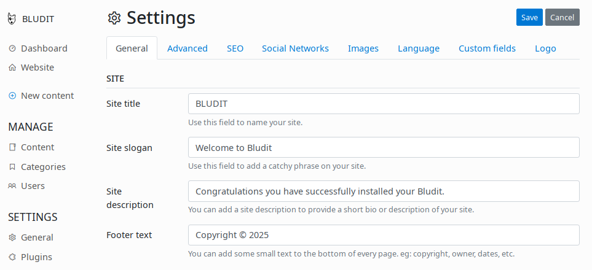Click the Content page icon
This screenshot has width=592, height=270.
tap(12, 147)
